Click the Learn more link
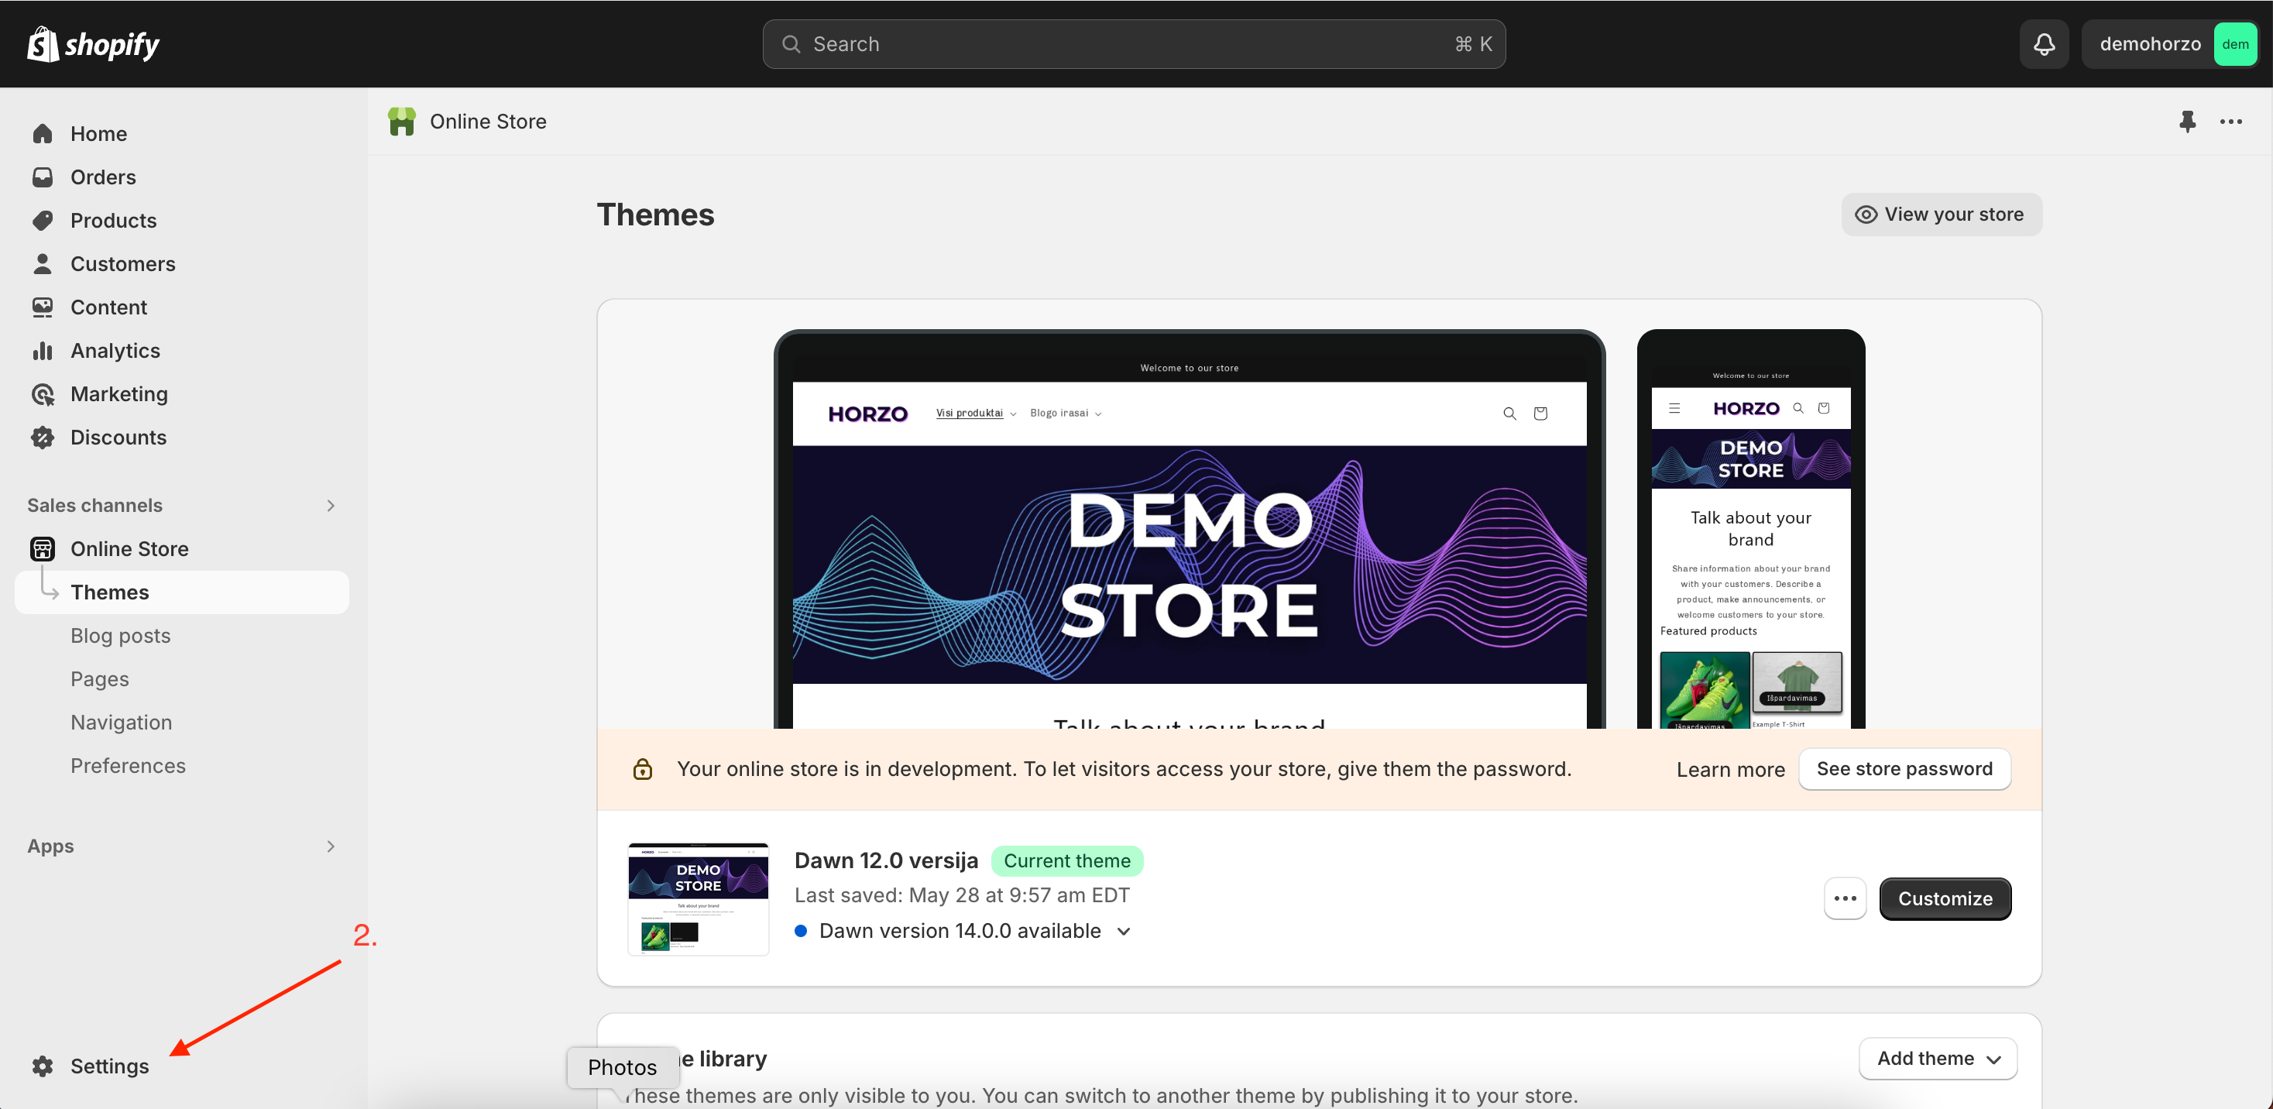 tap(1729, 771)
